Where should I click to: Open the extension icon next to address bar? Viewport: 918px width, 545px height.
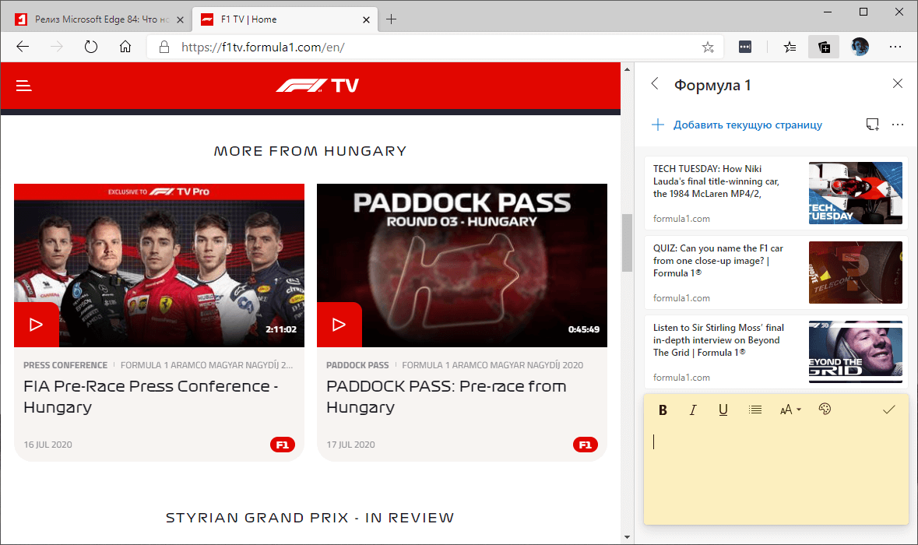click(x=744, y=47)
